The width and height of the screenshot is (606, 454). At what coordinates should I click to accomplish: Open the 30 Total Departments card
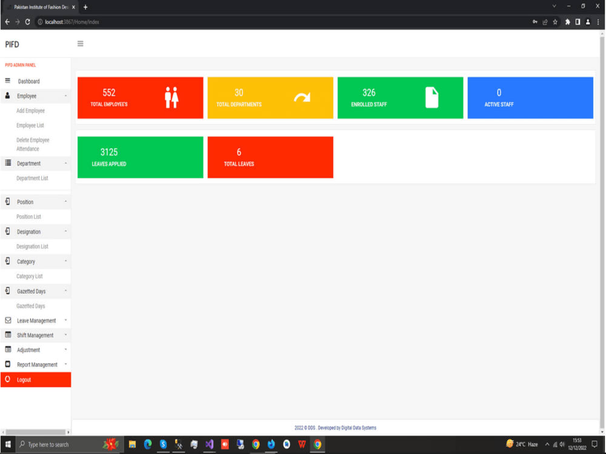click(x=270, y=97)
